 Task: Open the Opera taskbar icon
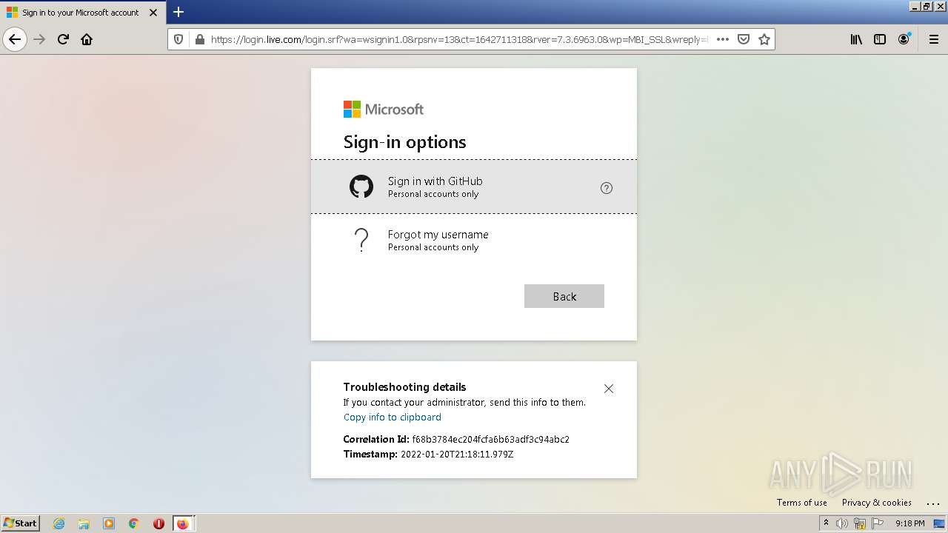tap(158, 523)
